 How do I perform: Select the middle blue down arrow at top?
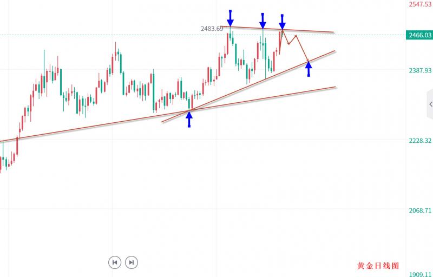pyautogui.click(x=263, y=21)
